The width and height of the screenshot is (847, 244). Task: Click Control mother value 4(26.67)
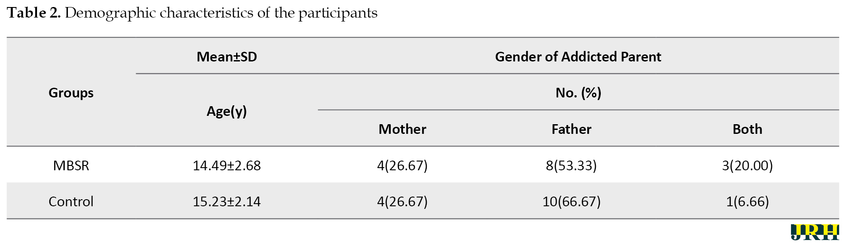pos(402,201)
